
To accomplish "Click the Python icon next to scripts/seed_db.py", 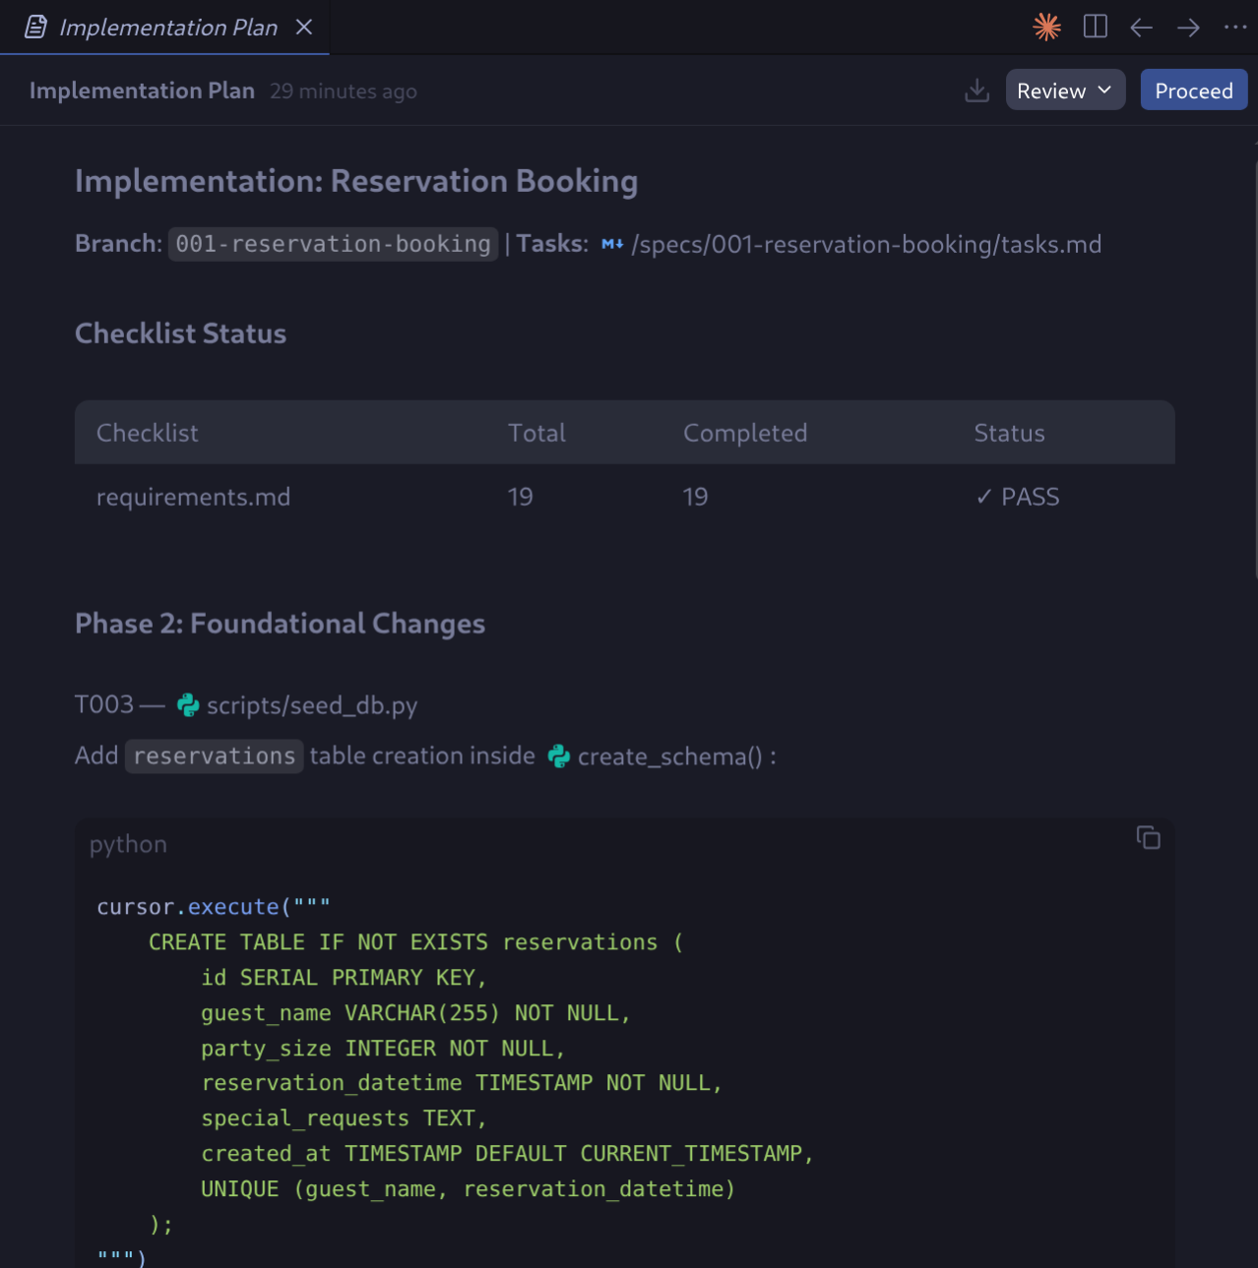I will pos(188,705).
